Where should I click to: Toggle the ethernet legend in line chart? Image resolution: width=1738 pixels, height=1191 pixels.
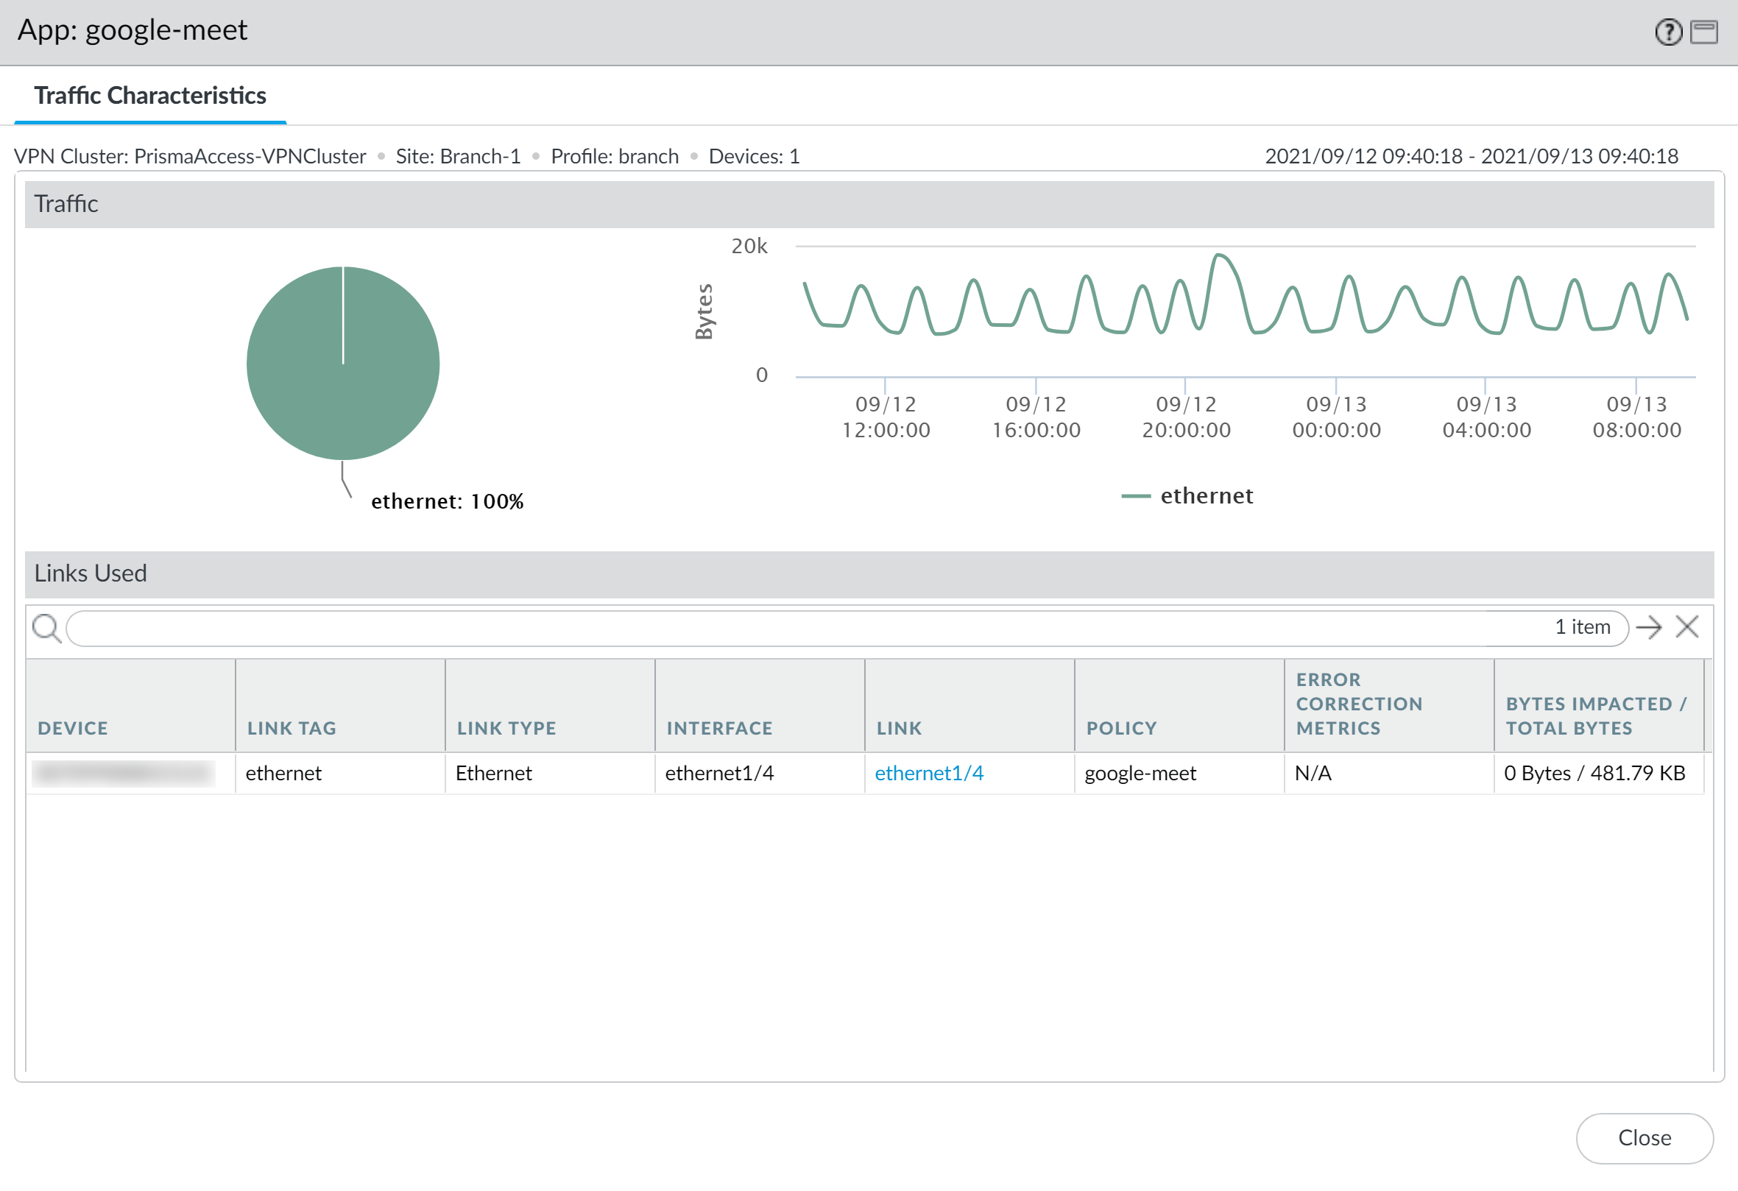click(x=1206, y=495)
